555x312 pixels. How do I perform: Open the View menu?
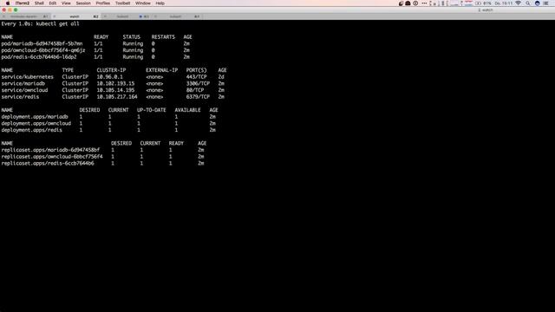(66, 3)
